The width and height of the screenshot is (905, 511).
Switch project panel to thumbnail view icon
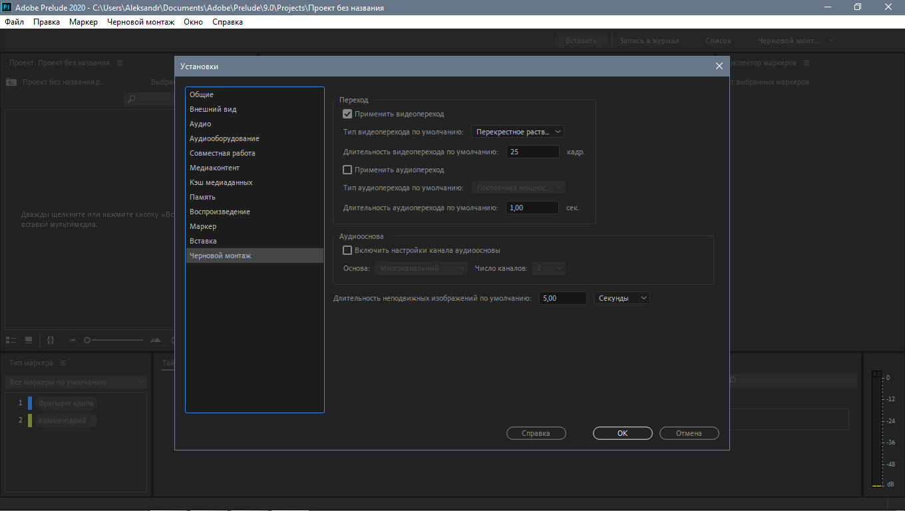click(x=29, y=340)
